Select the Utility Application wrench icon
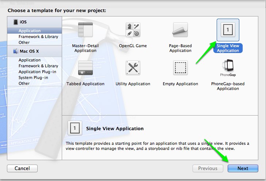266x181 pixels. coord(133,68)
